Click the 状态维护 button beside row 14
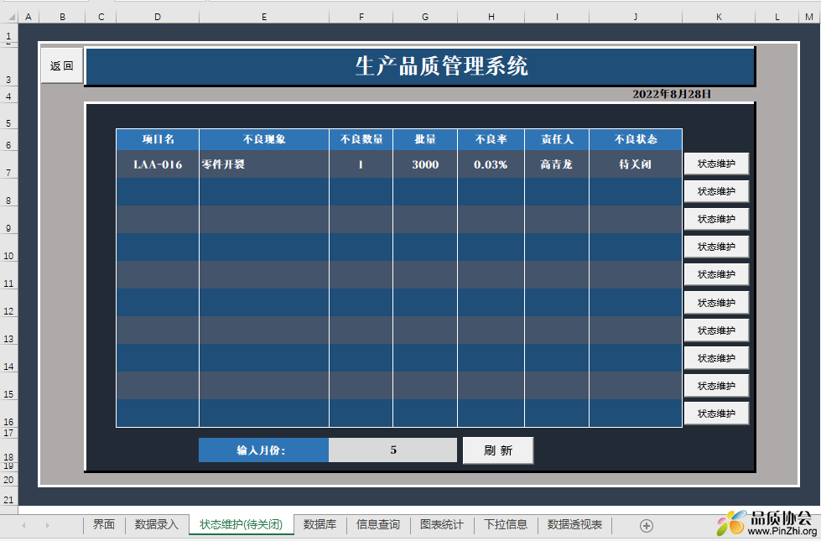Screen dimensions: 821x541 pos(716,358)
